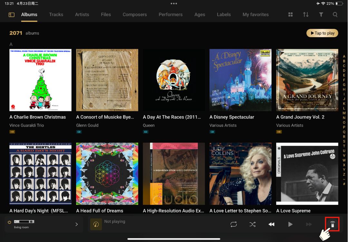
Task: Click Various Artists under A Disney Spectacular
Action: (x=223, y=125)
